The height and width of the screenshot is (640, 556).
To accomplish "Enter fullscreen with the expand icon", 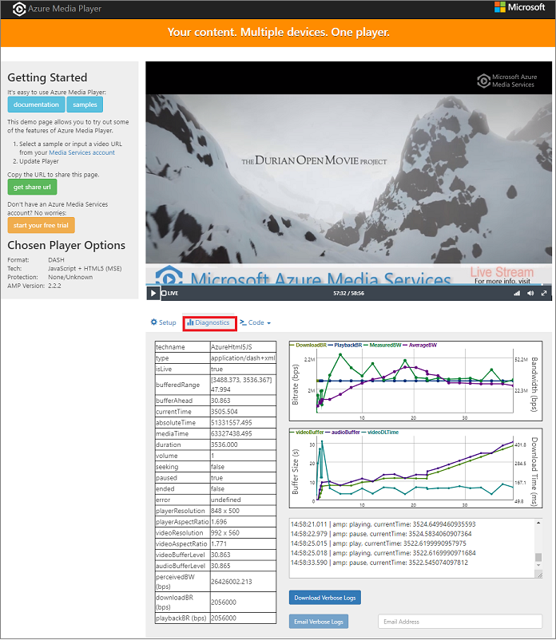I will coord(544,293).
